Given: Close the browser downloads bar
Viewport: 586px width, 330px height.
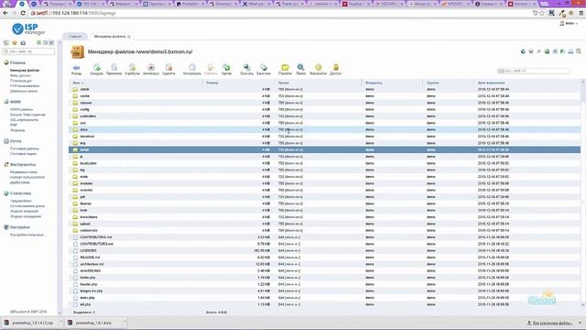Looking at the screenshot, I should click(x=580, y=323).
